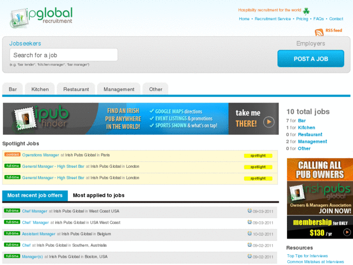The height and width of the screenshot is (265, 353).
Task: Click the POST A JOB button
Action: point(311,59)
